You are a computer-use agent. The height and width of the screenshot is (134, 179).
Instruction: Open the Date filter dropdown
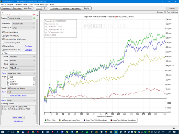pos(22,60)
